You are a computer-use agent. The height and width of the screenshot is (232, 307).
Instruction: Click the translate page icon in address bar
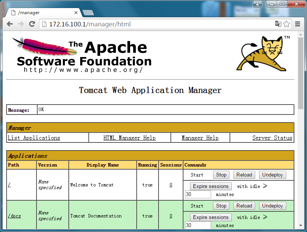coord(278,24)
